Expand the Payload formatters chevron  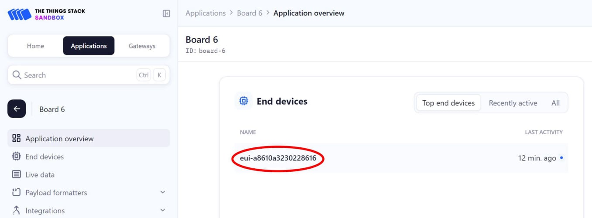(x=163, y=192)
